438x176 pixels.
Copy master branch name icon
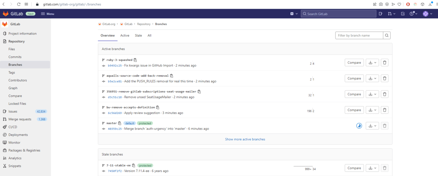120,123
